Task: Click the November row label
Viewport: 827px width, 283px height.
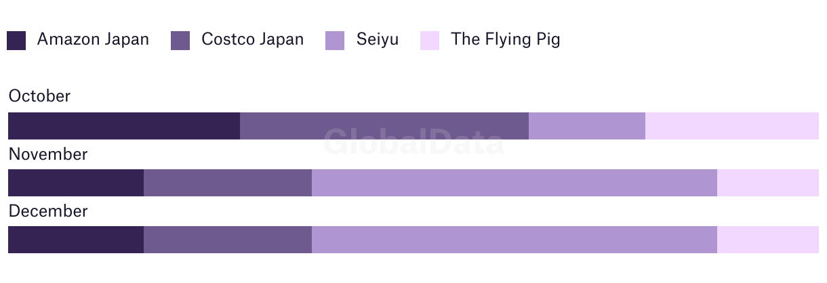Action: 48,154
